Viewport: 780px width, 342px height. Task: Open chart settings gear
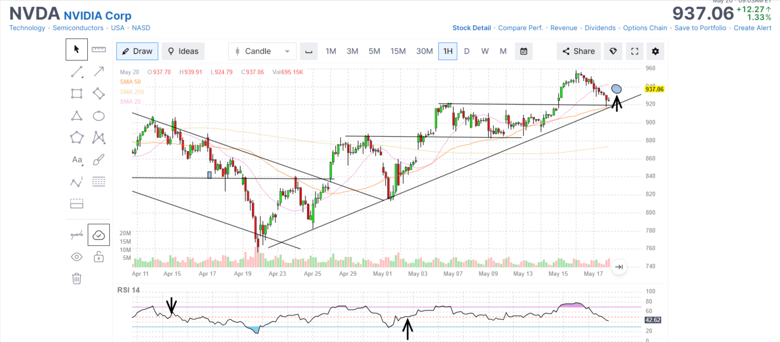tap(655, 51)
